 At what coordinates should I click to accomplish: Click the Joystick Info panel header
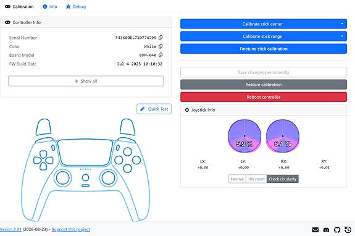[264, 110]
